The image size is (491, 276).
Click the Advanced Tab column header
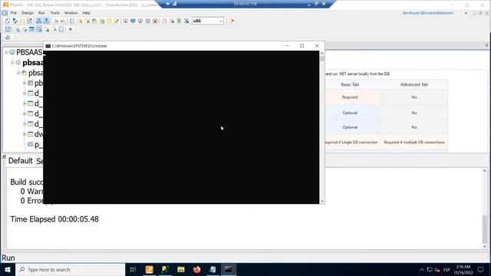click(x=414, y=84)
